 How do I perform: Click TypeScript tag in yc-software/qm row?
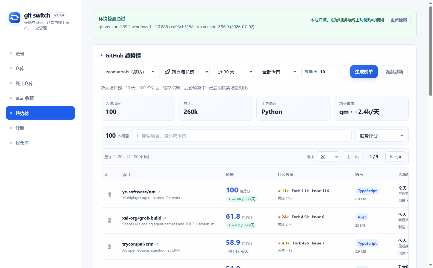pyautogui.click(x=367, y=191)
